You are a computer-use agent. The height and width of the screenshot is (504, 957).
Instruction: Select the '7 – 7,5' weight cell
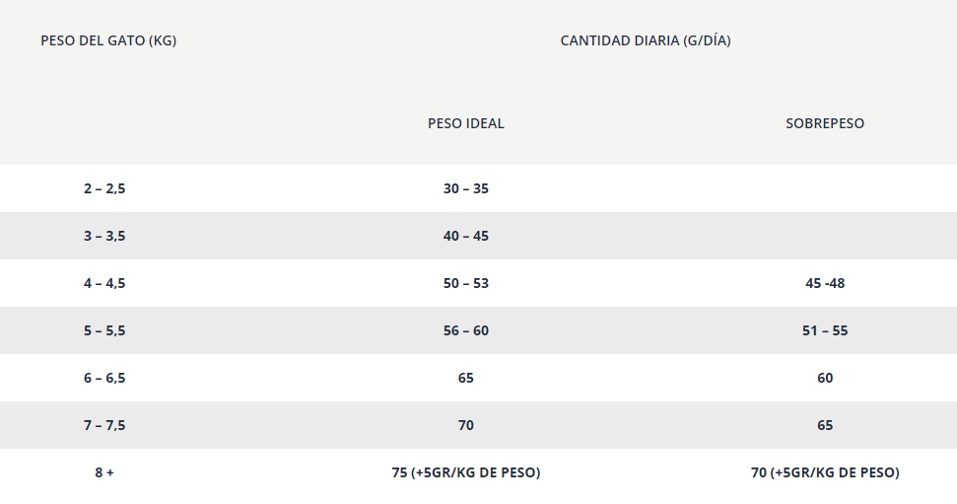pyautogui.click(x=104, y=425)
